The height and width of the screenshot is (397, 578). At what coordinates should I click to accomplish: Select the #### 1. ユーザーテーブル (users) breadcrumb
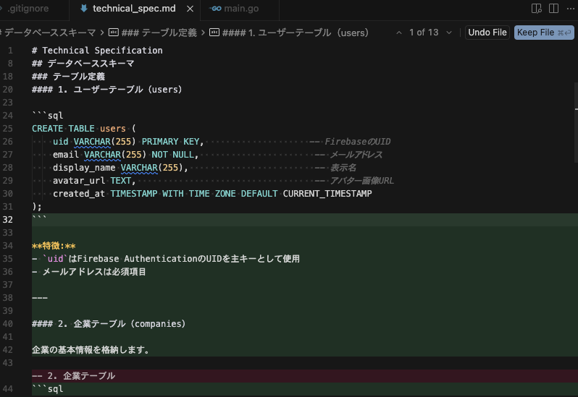296,33
